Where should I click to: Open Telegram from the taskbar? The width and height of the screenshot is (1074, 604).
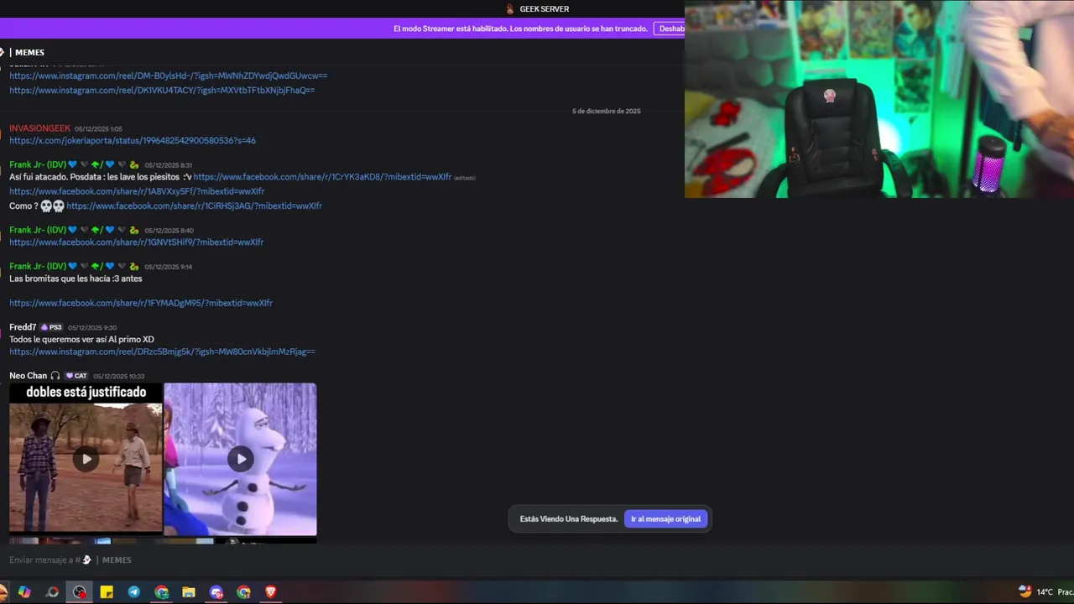[134, 592]
